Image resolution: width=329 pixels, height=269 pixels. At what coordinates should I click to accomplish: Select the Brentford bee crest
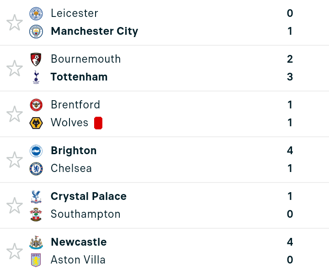[x=36, y=105]
